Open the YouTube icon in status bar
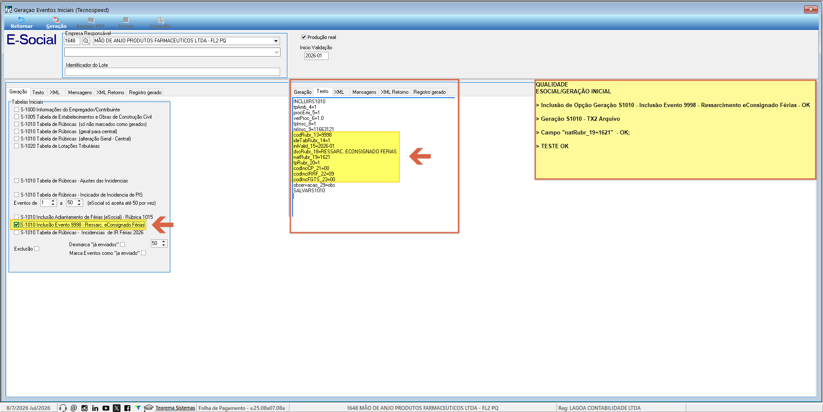Image resolution: width=823 pixels, height=412 pixels. point(106,408)
